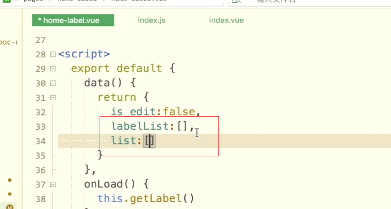Screen dimensions: 391x209
Task: Click line number 38 in the gutter
Action: point(40,199)
